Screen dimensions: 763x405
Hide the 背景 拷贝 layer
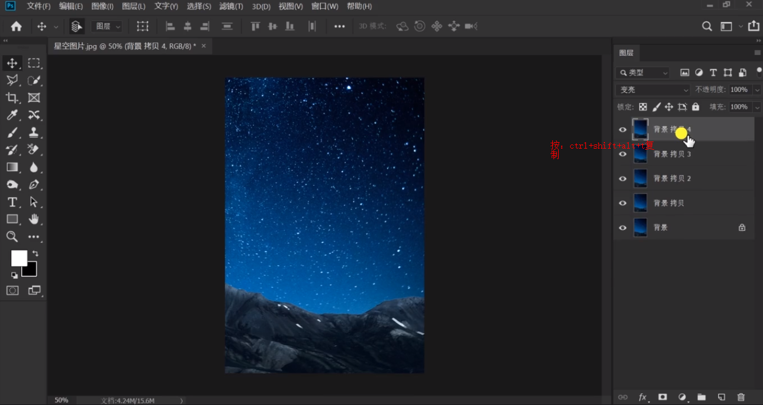tap(623, 203)
